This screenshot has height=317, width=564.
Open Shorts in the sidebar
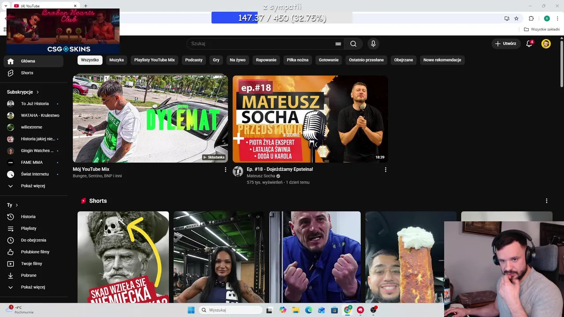pyautogui.click(x=33, y=73)
